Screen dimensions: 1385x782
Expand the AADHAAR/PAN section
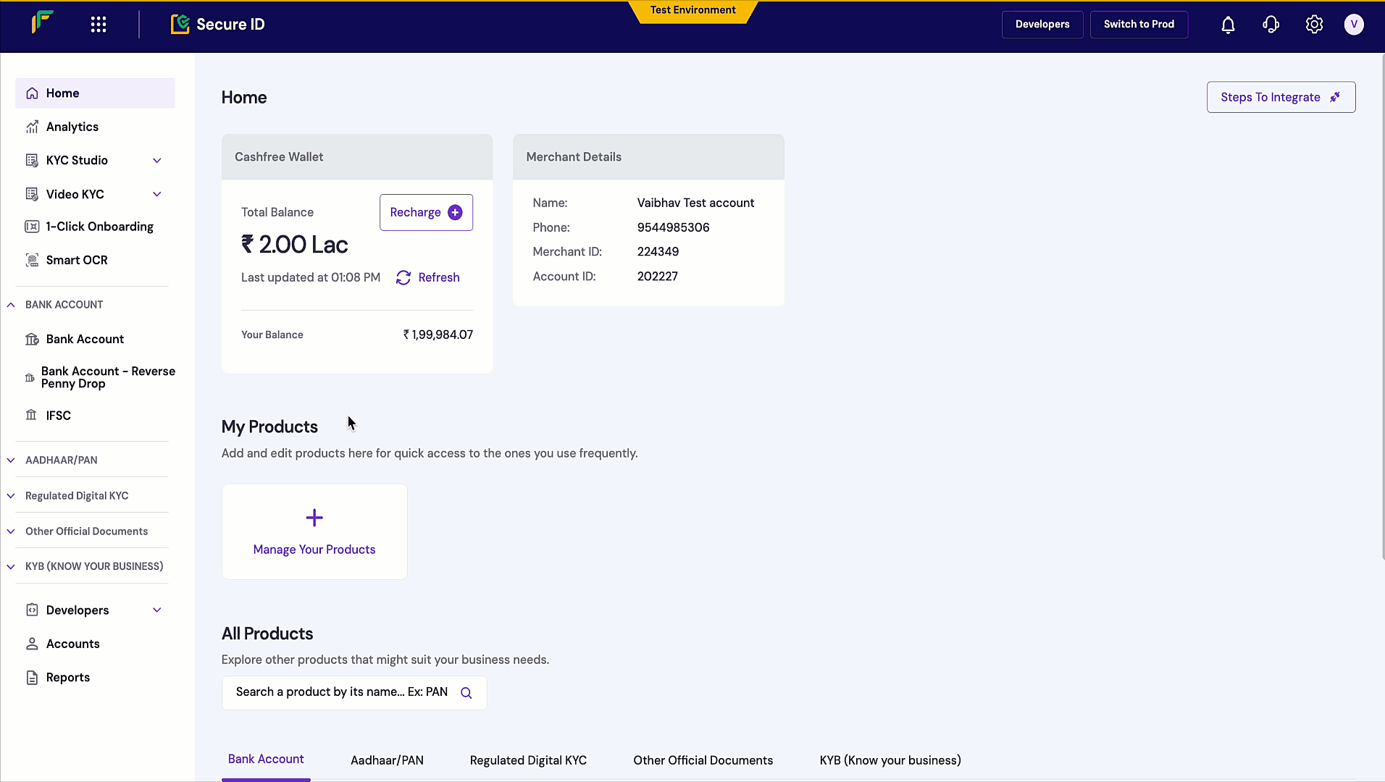[x=11, y=461]
